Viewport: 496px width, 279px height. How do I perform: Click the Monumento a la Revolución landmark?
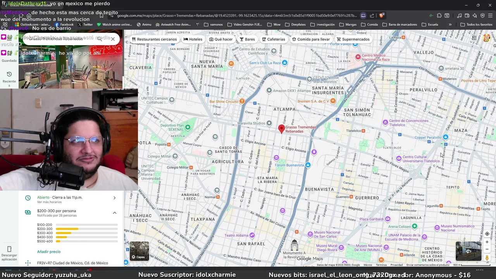point(294,245)
